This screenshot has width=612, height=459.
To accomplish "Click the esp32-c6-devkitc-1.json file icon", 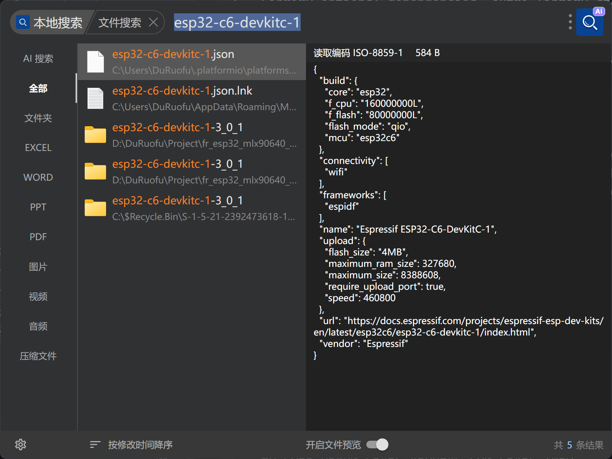I will (95, 62).
